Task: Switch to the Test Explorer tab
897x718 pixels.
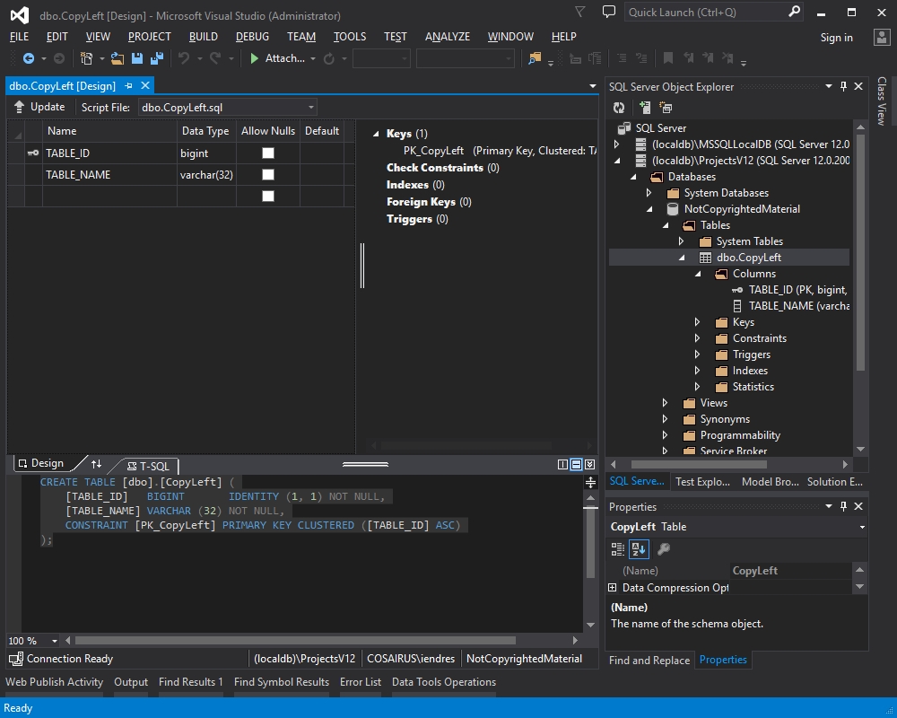Action: coord(702,482)
